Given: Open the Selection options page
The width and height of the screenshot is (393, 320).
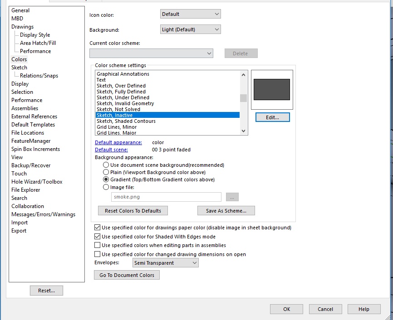Looking at the screenshot, I should [x=22, y=92].
